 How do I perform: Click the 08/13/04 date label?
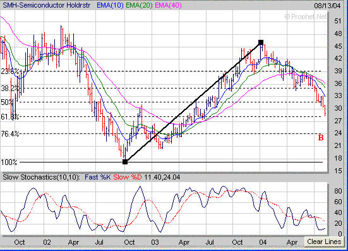pos(327,5)
